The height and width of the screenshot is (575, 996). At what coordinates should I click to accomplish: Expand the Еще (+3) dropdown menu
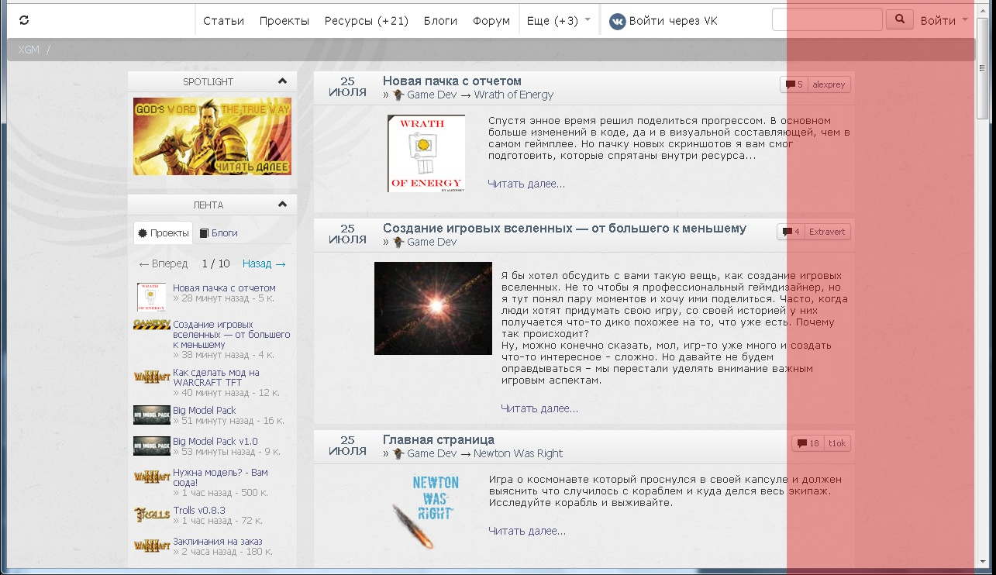[x=558, y=21]
